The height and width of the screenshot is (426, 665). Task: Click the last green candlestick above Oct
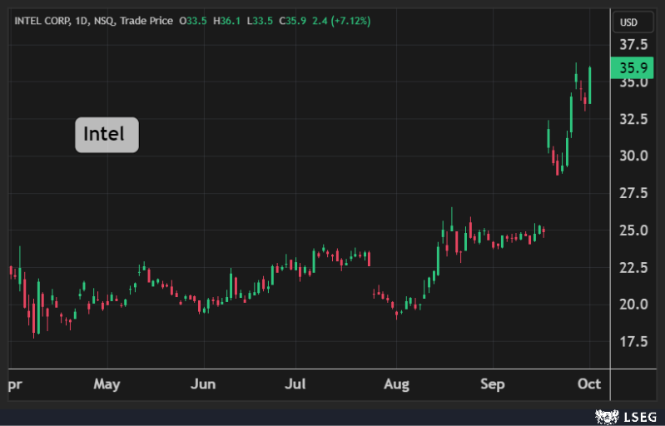589,85
